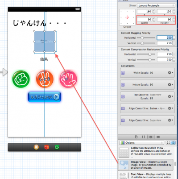Click the green rock hand button
The image size is (178, 179).
21,79
